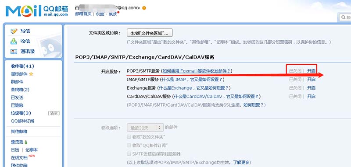Click the contacts card icon
The width and height of the screenshot is (351, 167).
tap(14, 52)
